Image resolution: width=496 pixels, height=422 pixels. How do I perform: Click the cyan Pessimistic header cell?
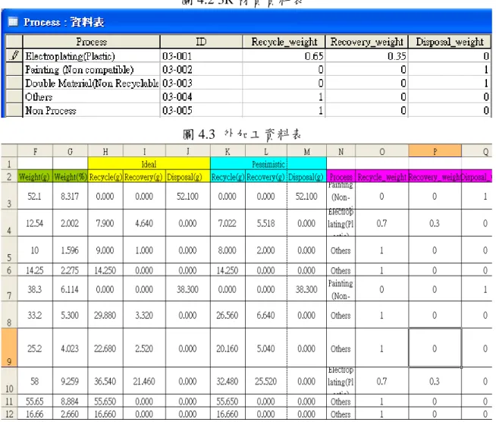pos(268,164)
